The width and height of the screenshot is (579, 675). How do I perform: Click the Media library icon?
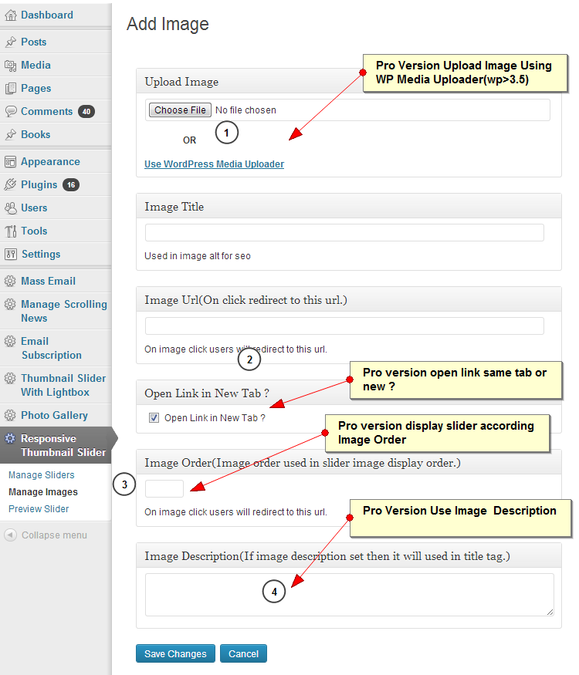[10, 66]
